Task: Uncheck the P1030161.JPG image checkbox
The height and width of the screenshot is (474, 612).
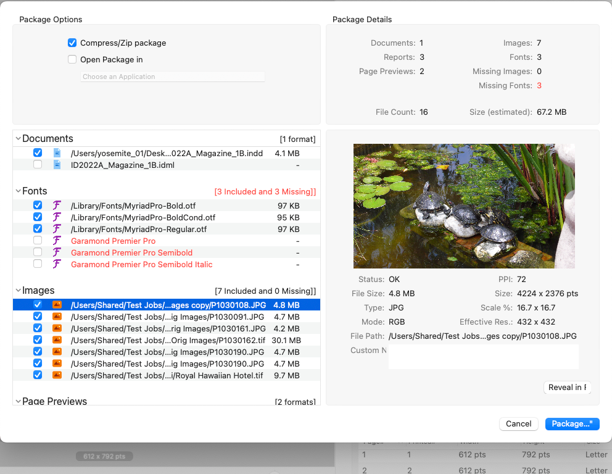Action: coord(38,328)
